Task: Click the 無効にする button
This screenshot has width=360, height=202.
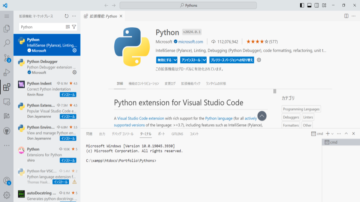Action: (164, 60)
